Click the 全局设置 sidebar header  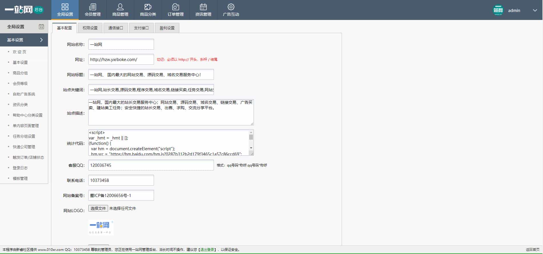tap(24, 27)
